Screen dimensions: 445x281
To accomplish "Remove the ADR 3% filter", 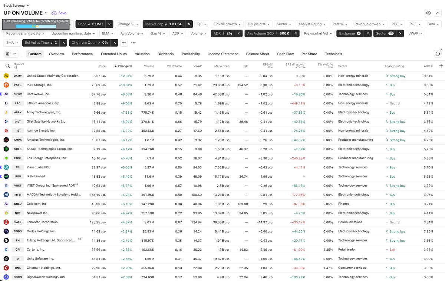I will click(238, 33).
